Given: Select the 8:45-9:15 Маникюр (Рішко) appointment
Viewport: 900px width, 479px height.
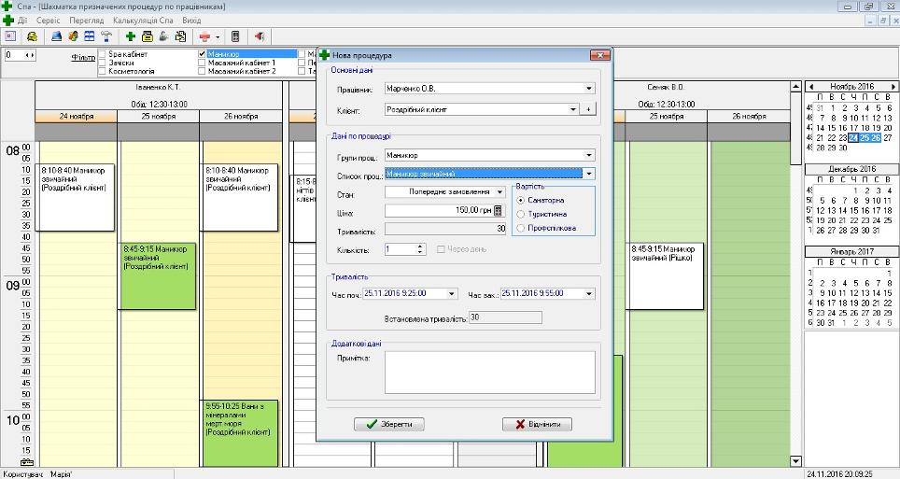Looking at the screenshot, I should (666, 276).
